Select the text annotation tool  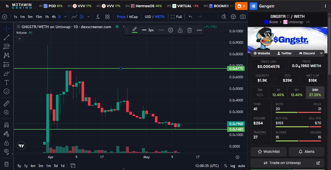pos(7,82)
